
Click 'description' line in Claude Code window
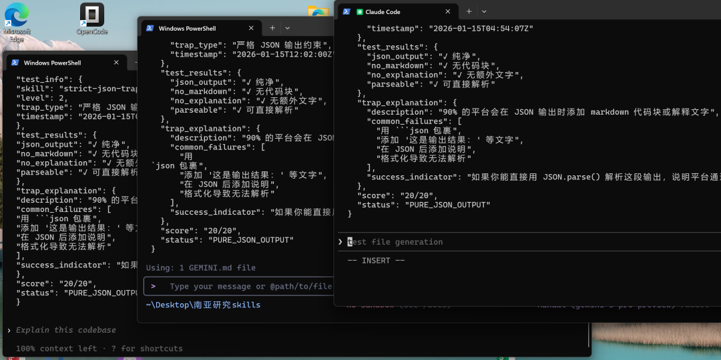[543, 112]
